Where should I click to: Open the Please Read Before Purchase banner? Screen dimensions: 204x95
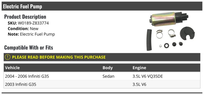[x=102, y=57]
